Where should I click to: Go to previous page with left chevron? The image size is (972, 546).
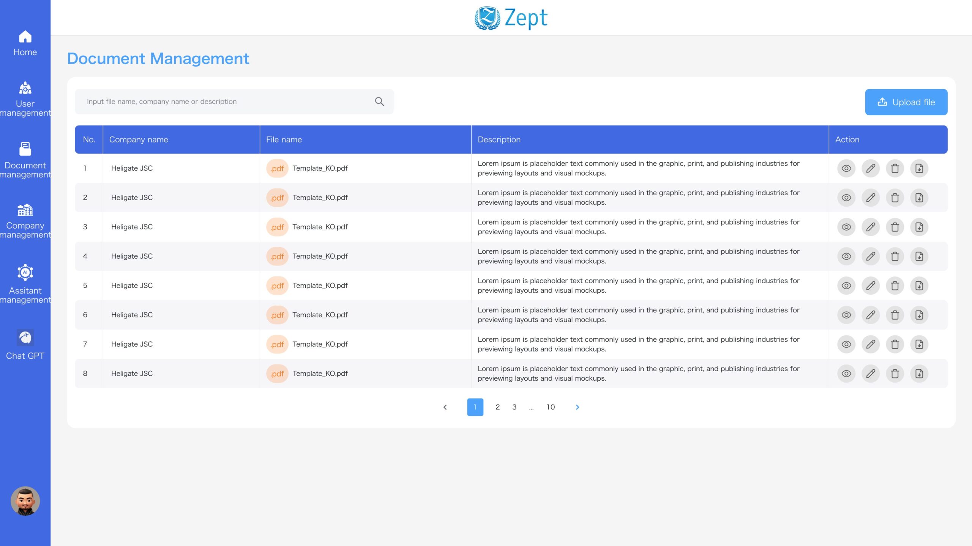(445, 407)
